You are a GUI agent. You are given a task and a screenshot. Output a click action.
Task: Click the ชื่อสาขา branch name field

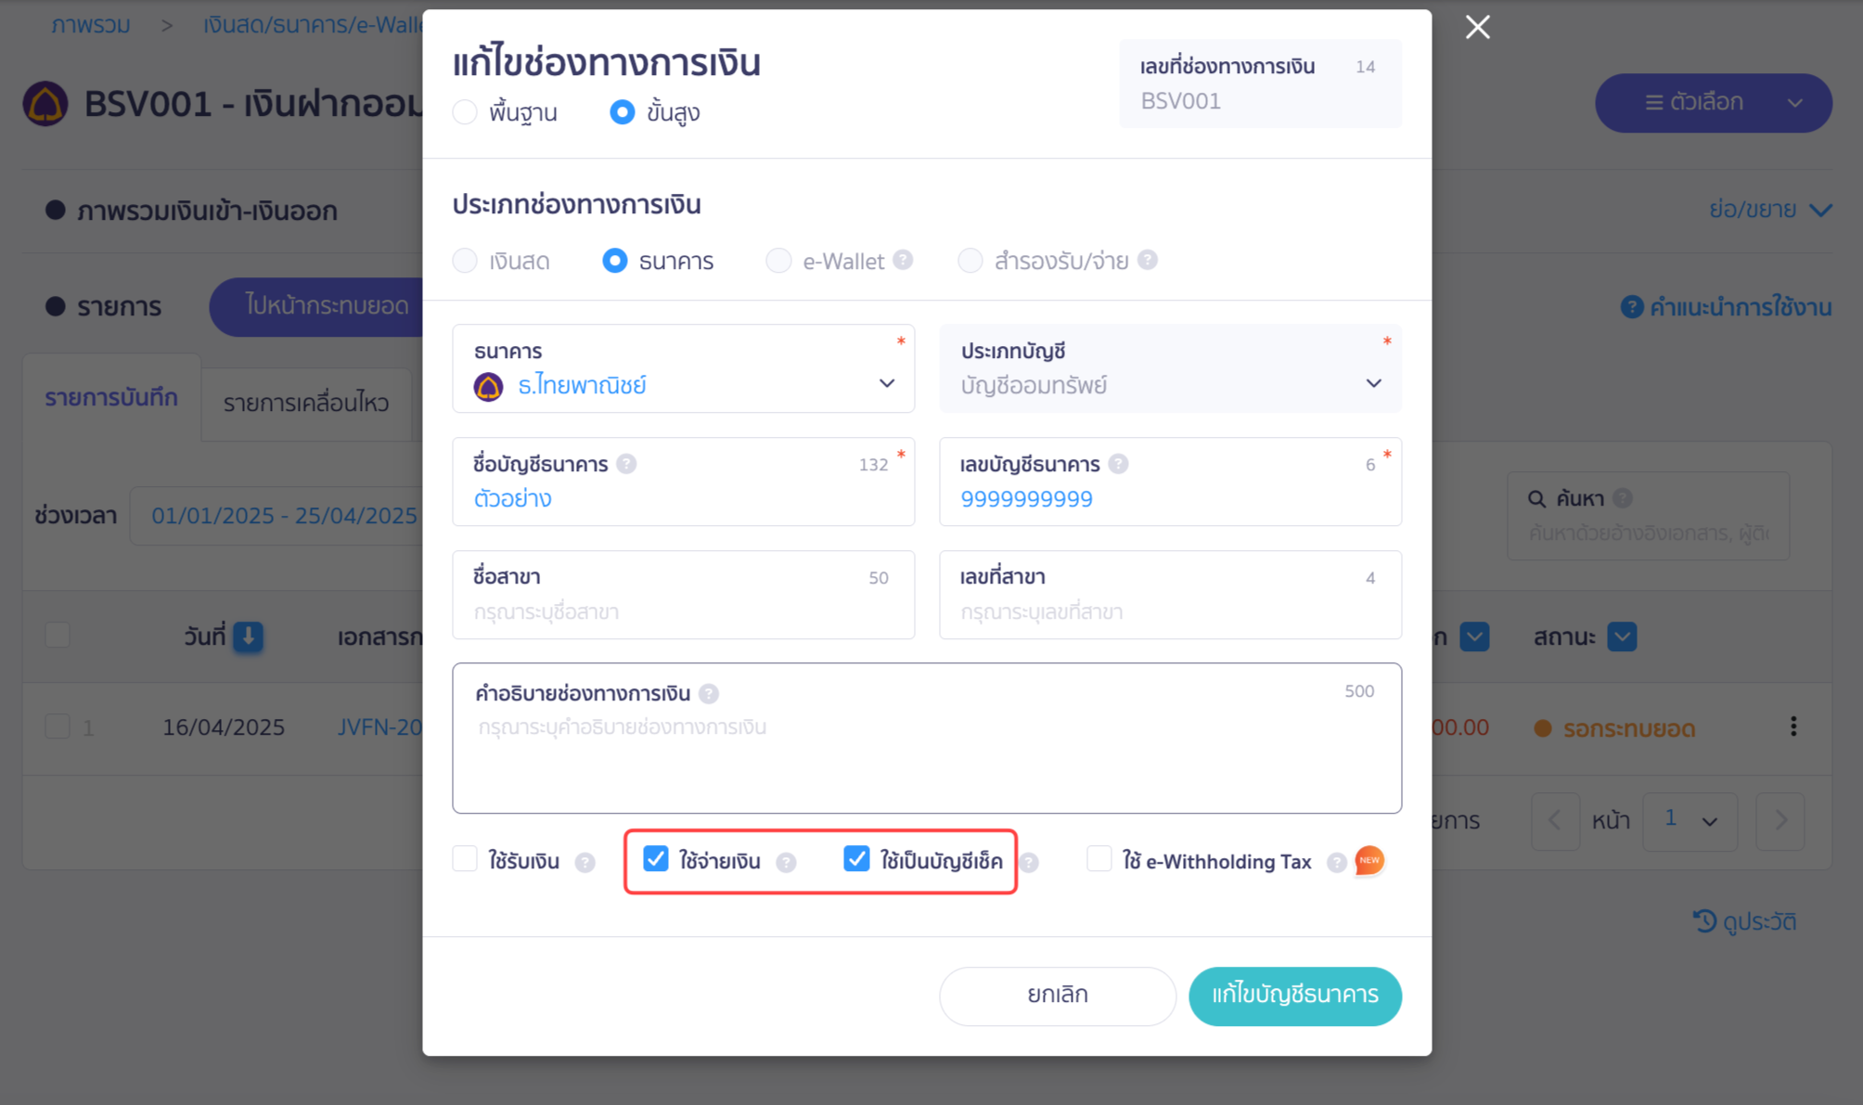pyautogui.click(x=683, y=595)
